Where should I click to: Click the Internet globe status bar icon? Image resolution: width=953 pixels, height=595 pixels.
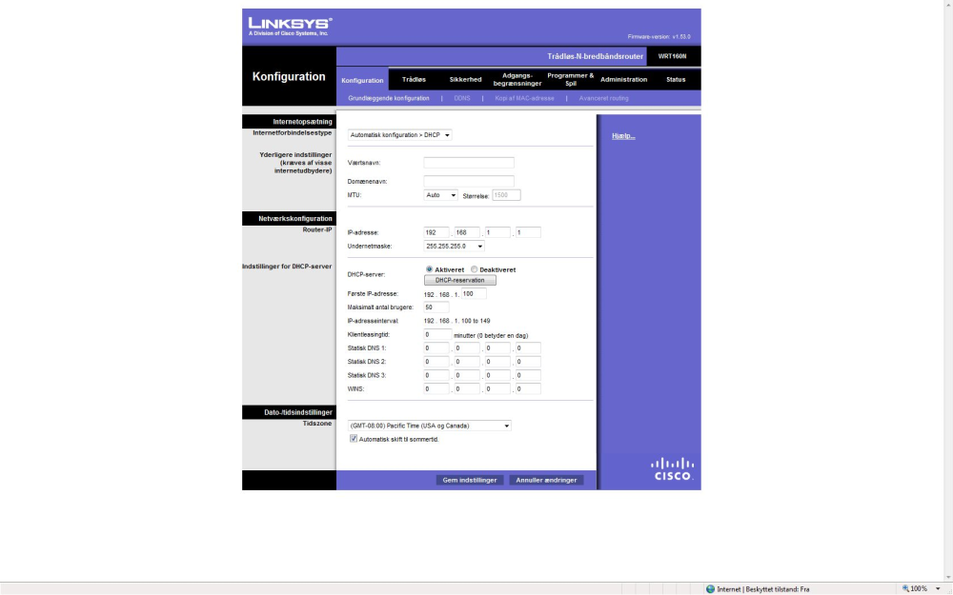[710, 589]
